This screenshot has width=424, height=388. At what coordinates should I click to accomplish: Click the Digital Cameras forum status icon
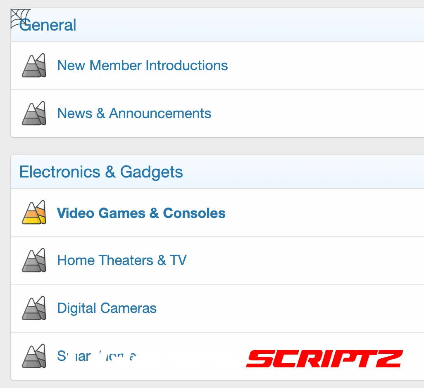34,308
